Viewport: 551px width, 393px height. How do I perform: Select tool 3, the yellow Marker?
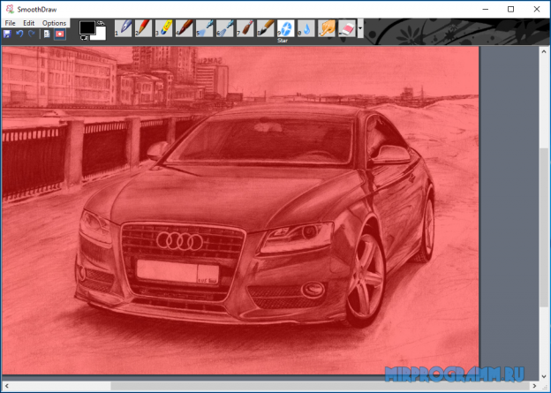click(x=163, y=28)
